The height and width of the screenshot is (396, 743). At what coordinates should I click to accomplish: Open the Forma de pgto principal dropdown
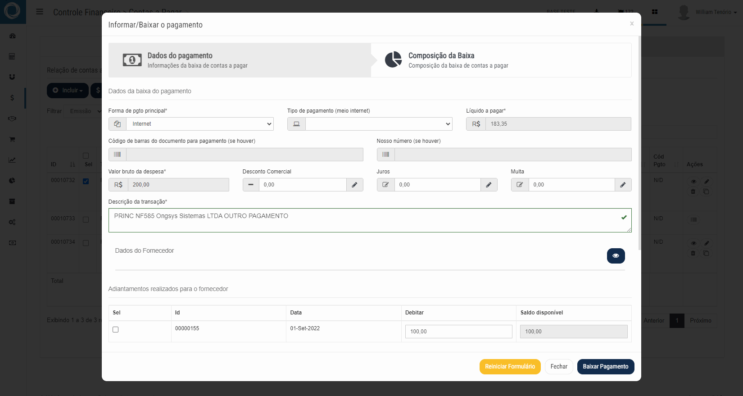tap(200, 124)
